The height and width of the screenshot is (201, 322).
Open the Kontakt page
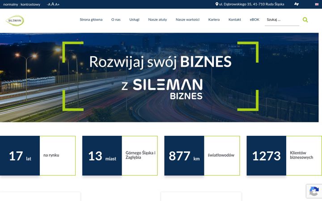pos(235,20)
